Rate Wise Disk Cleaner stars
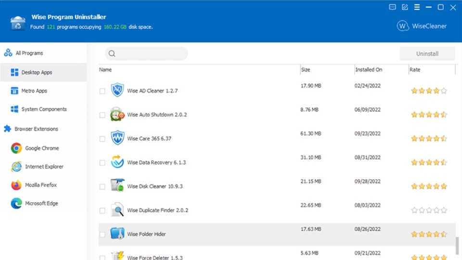The image size is (462, 260). (429, 186)
